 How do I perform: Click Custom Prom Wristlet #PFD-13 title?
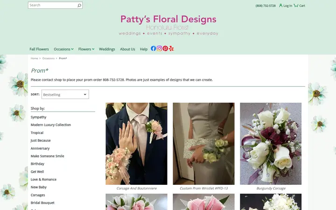[203, 189]
